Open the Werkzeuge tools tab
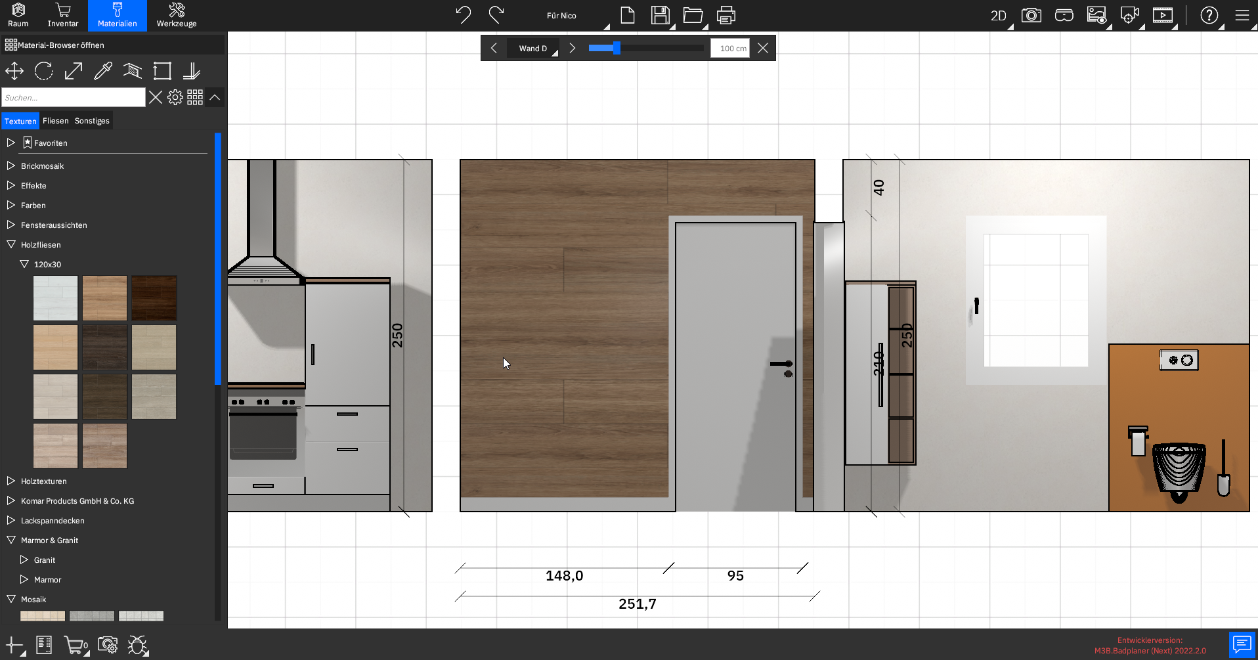The height and width of the screenshot is (660, 1258). [177, 16]
